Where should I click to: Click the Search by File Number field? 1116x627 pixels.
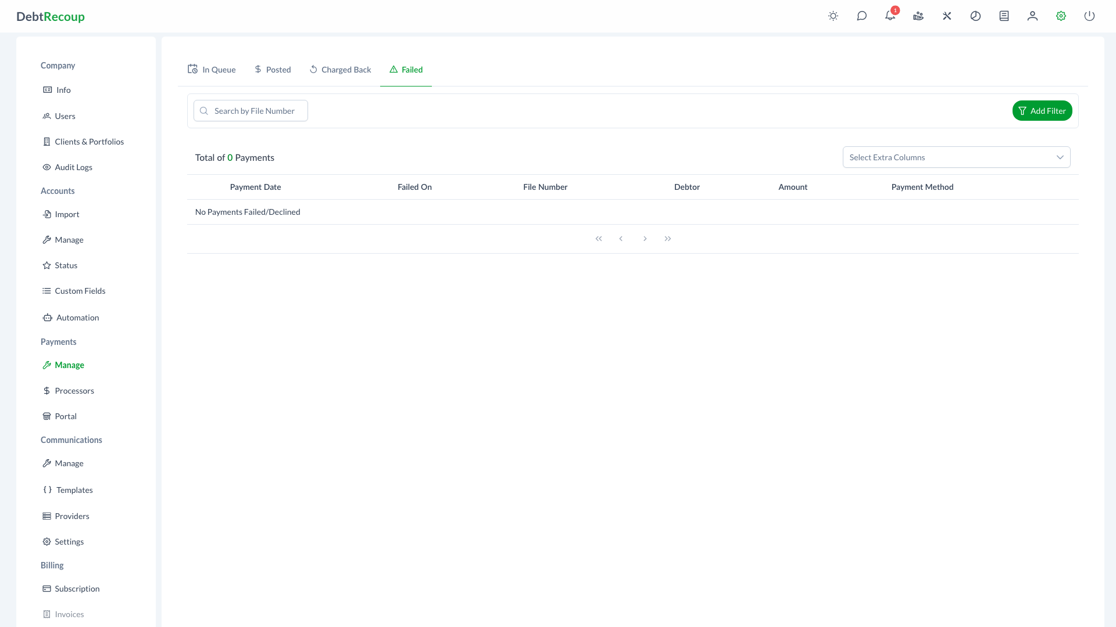point(251,110)
